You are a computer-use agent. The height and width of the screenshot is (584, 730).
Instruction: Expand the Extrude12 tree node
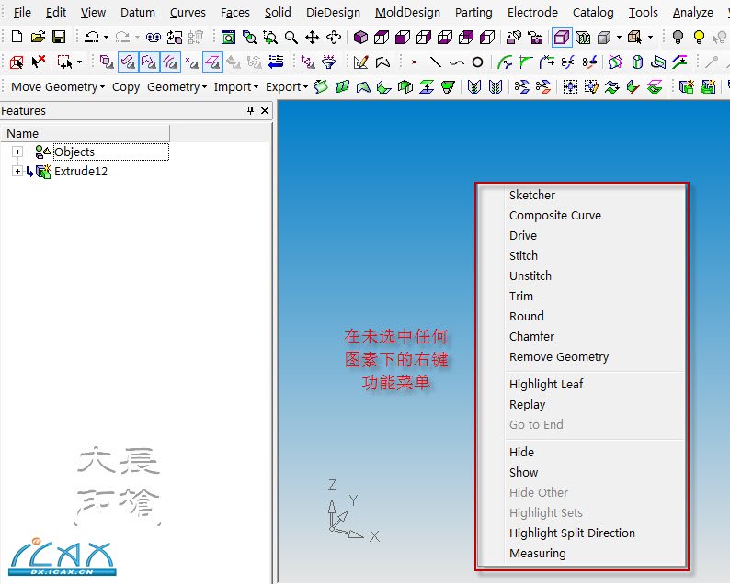click(x=17, y=171)
